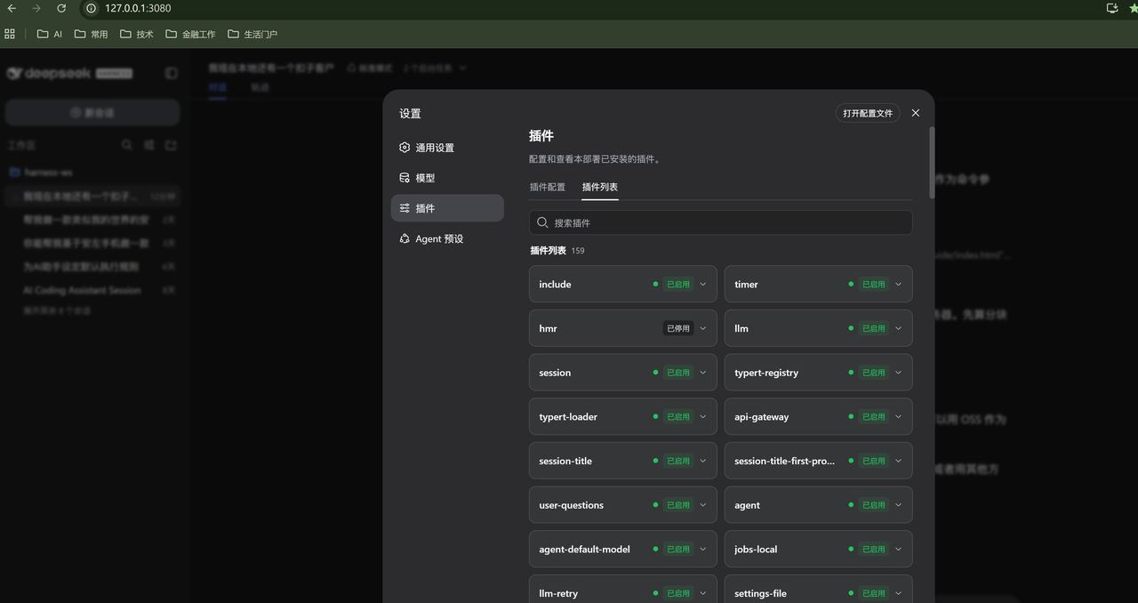Close the settings dialog with X
This screenshot has width=1138, height=603.
[x=916, y=113]
